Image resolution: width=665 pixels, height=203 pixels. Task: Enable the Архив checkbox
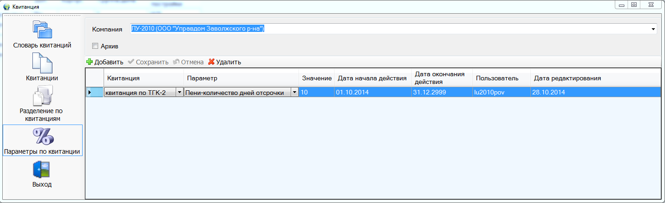pos(95,46)
